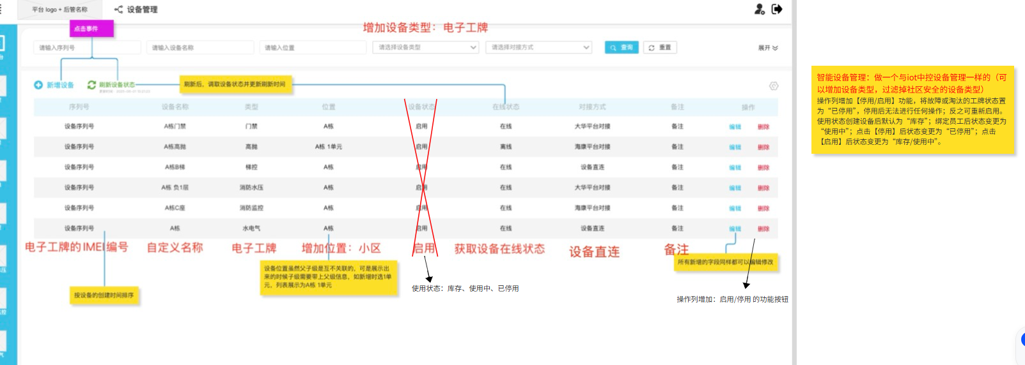Select the A栋高抛 device name cell
This screenshot has width=1025, height=365.
coord(175,147)
